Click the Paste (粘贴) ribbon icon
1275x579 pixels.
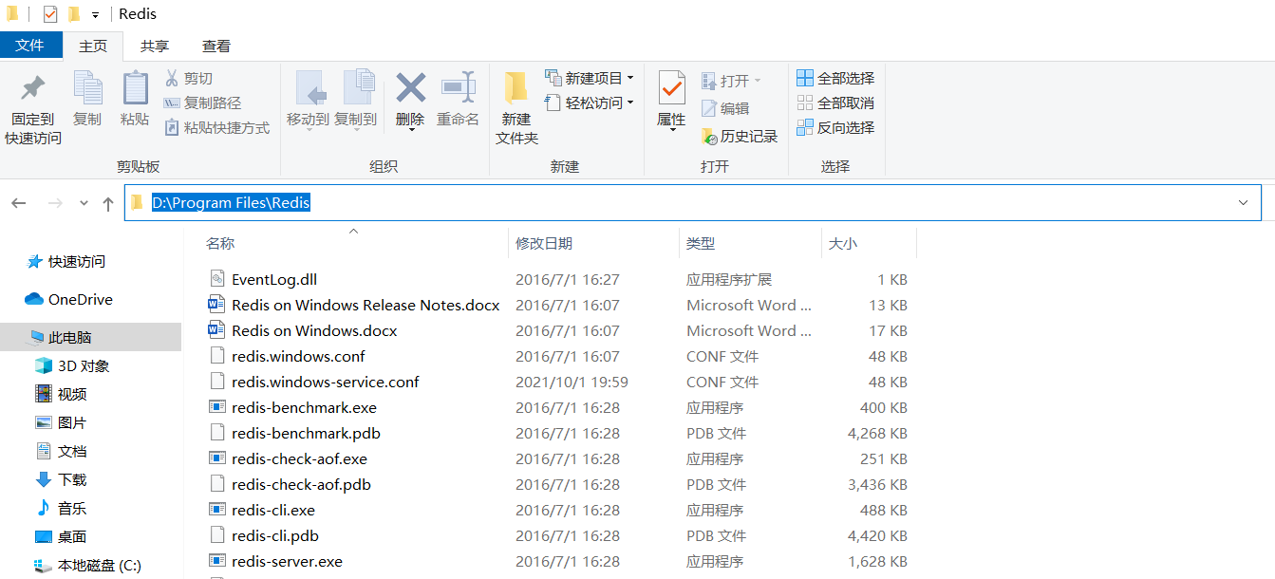(x=135, y=87)
